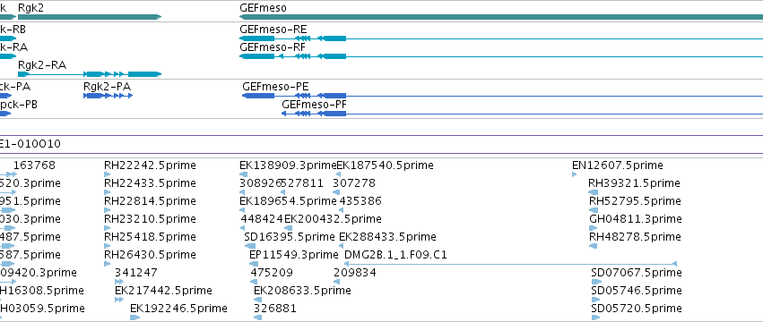
Task: Click the 448424 feature label
Action: pos(262,219)
